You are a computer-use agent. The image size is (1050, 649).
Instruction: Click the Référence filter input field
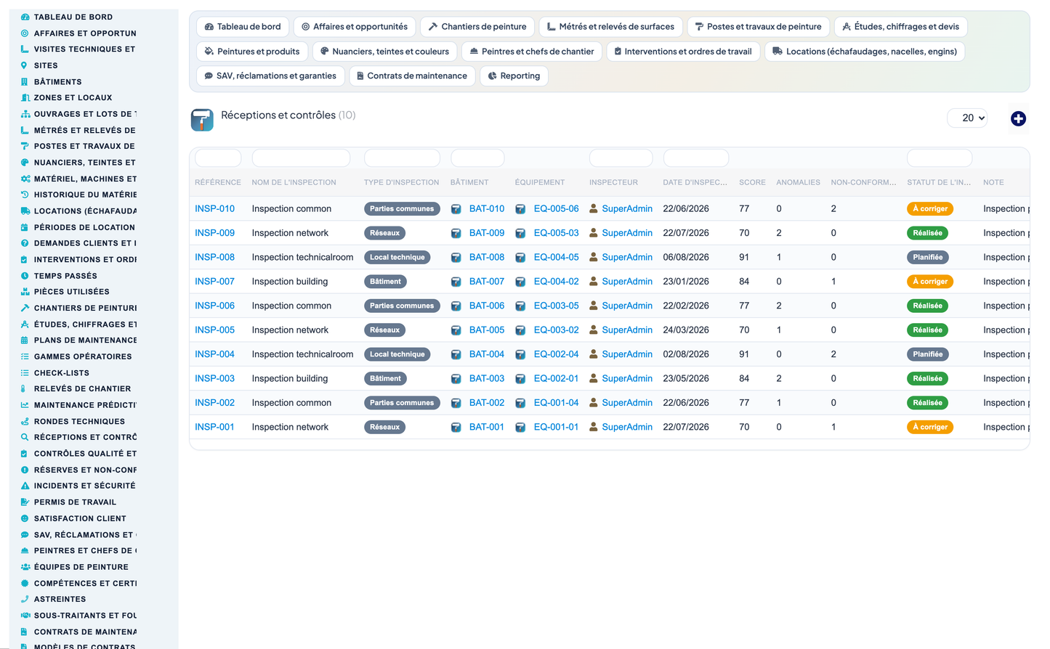[x=218, y=158]
